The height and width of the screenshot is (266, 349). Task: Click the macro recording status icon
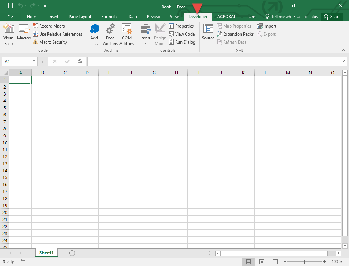(x=23, y=262)
